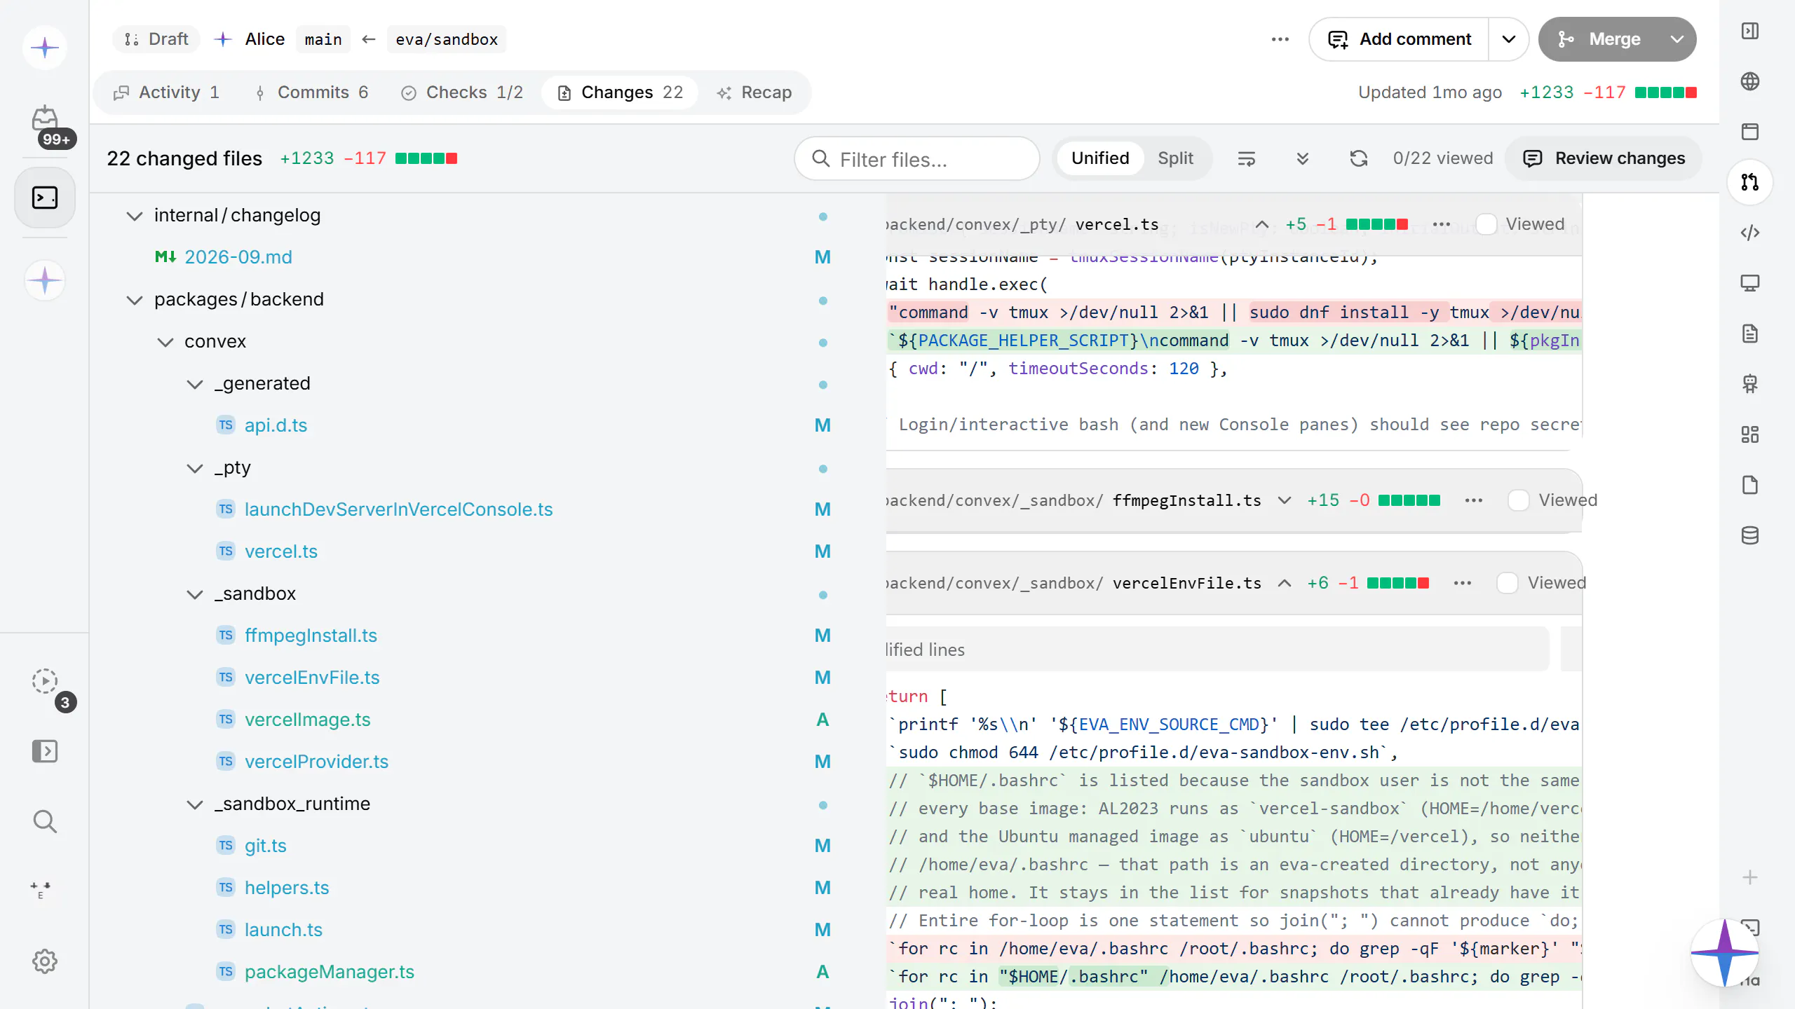The height and width of the screenshot is (1009, 1795).
Task: Click the search magnifier in left sidebar
Action: [45, 821]
